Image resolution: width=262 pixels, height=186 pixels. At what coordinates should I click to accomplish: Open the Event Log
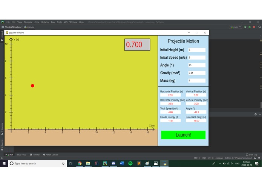(x=251, y=155)
